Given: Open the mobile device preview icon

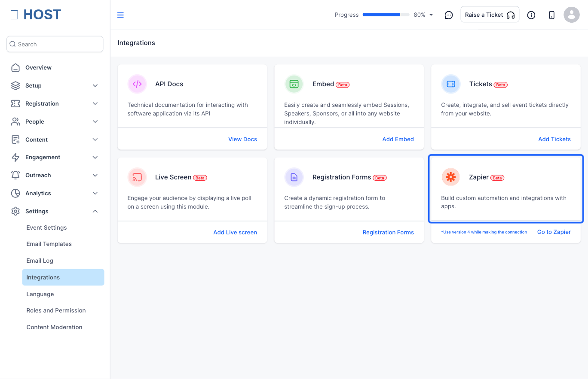Looking at the screenshot, I should click(x=552, y=15).
